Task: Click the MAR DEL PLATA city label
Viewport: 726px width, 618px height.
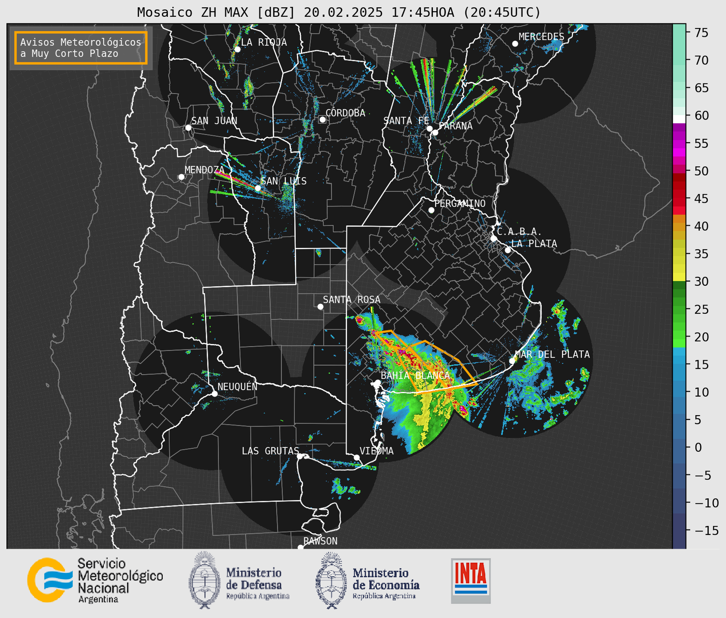Action: (x=552, y=355)
